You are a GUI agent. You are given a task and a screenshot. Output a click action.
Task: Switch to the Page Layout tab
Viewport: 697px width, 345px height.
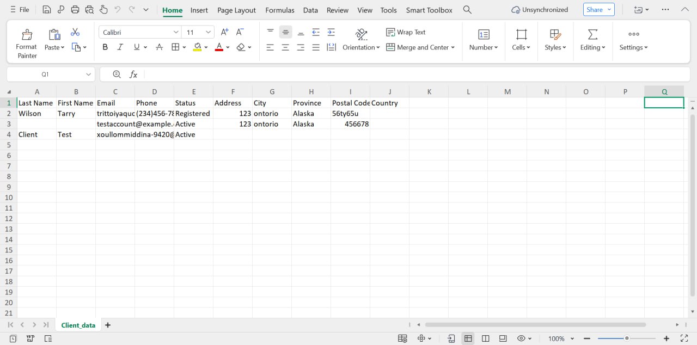tap(236, 10)
